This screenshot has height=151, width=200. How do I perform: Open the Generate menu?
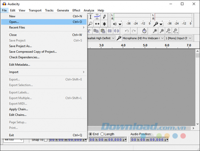pos(63,10)
